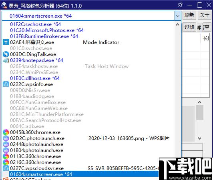The image size is (213, 180).
Task: Click the pin window icon in title bar
Action: coord(180,5)
